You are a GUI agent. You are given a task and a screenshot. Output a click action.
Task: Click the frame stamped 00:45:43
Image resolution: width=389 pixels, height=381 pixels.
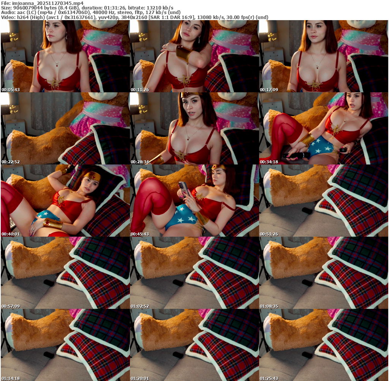[x=194, y=201]
